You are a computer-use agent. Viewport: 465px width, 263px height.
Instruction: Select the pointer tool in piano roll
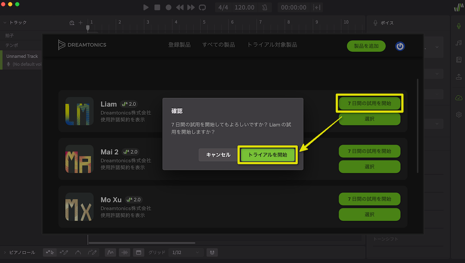pos(50,252)
